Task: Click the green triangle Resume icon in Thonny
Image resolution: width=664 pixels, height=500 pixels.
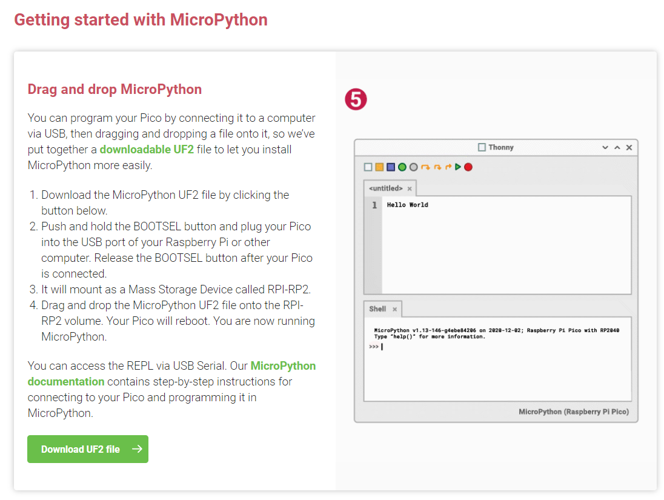Action: coord(458,167)
